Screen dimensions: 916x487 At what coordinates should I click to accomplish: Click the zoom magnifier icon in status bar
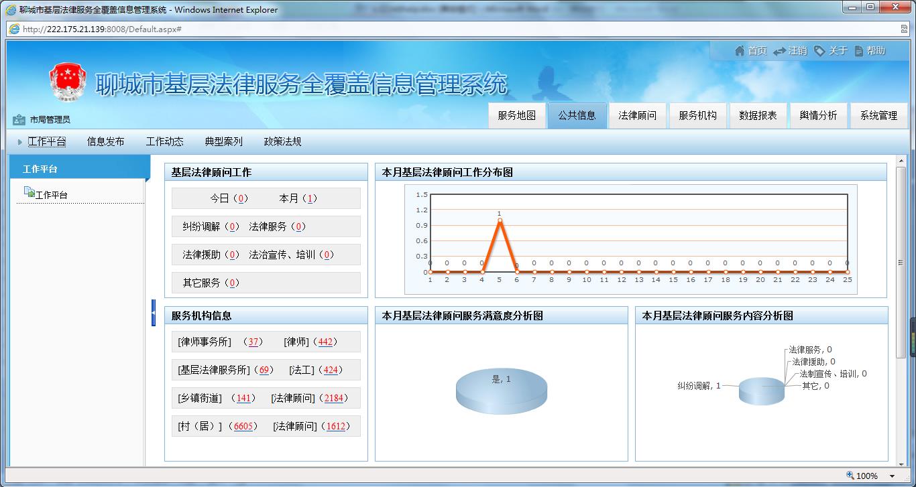tap(850, 476)
